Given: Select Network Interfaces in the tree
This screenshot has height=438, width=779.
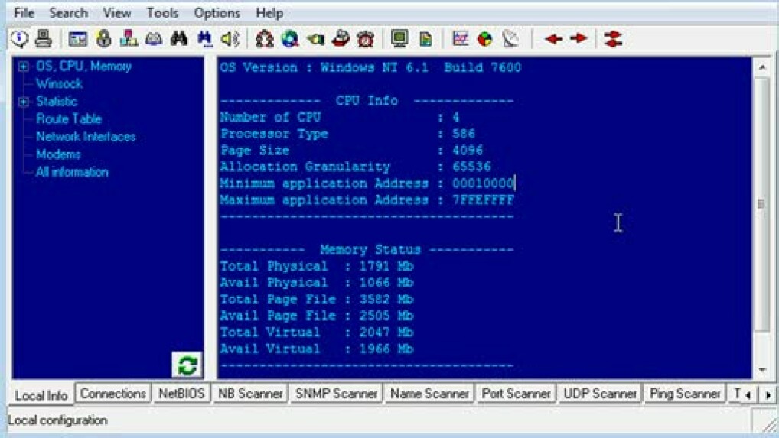Looking at the screenshot, I should click(x=86, y=137).
